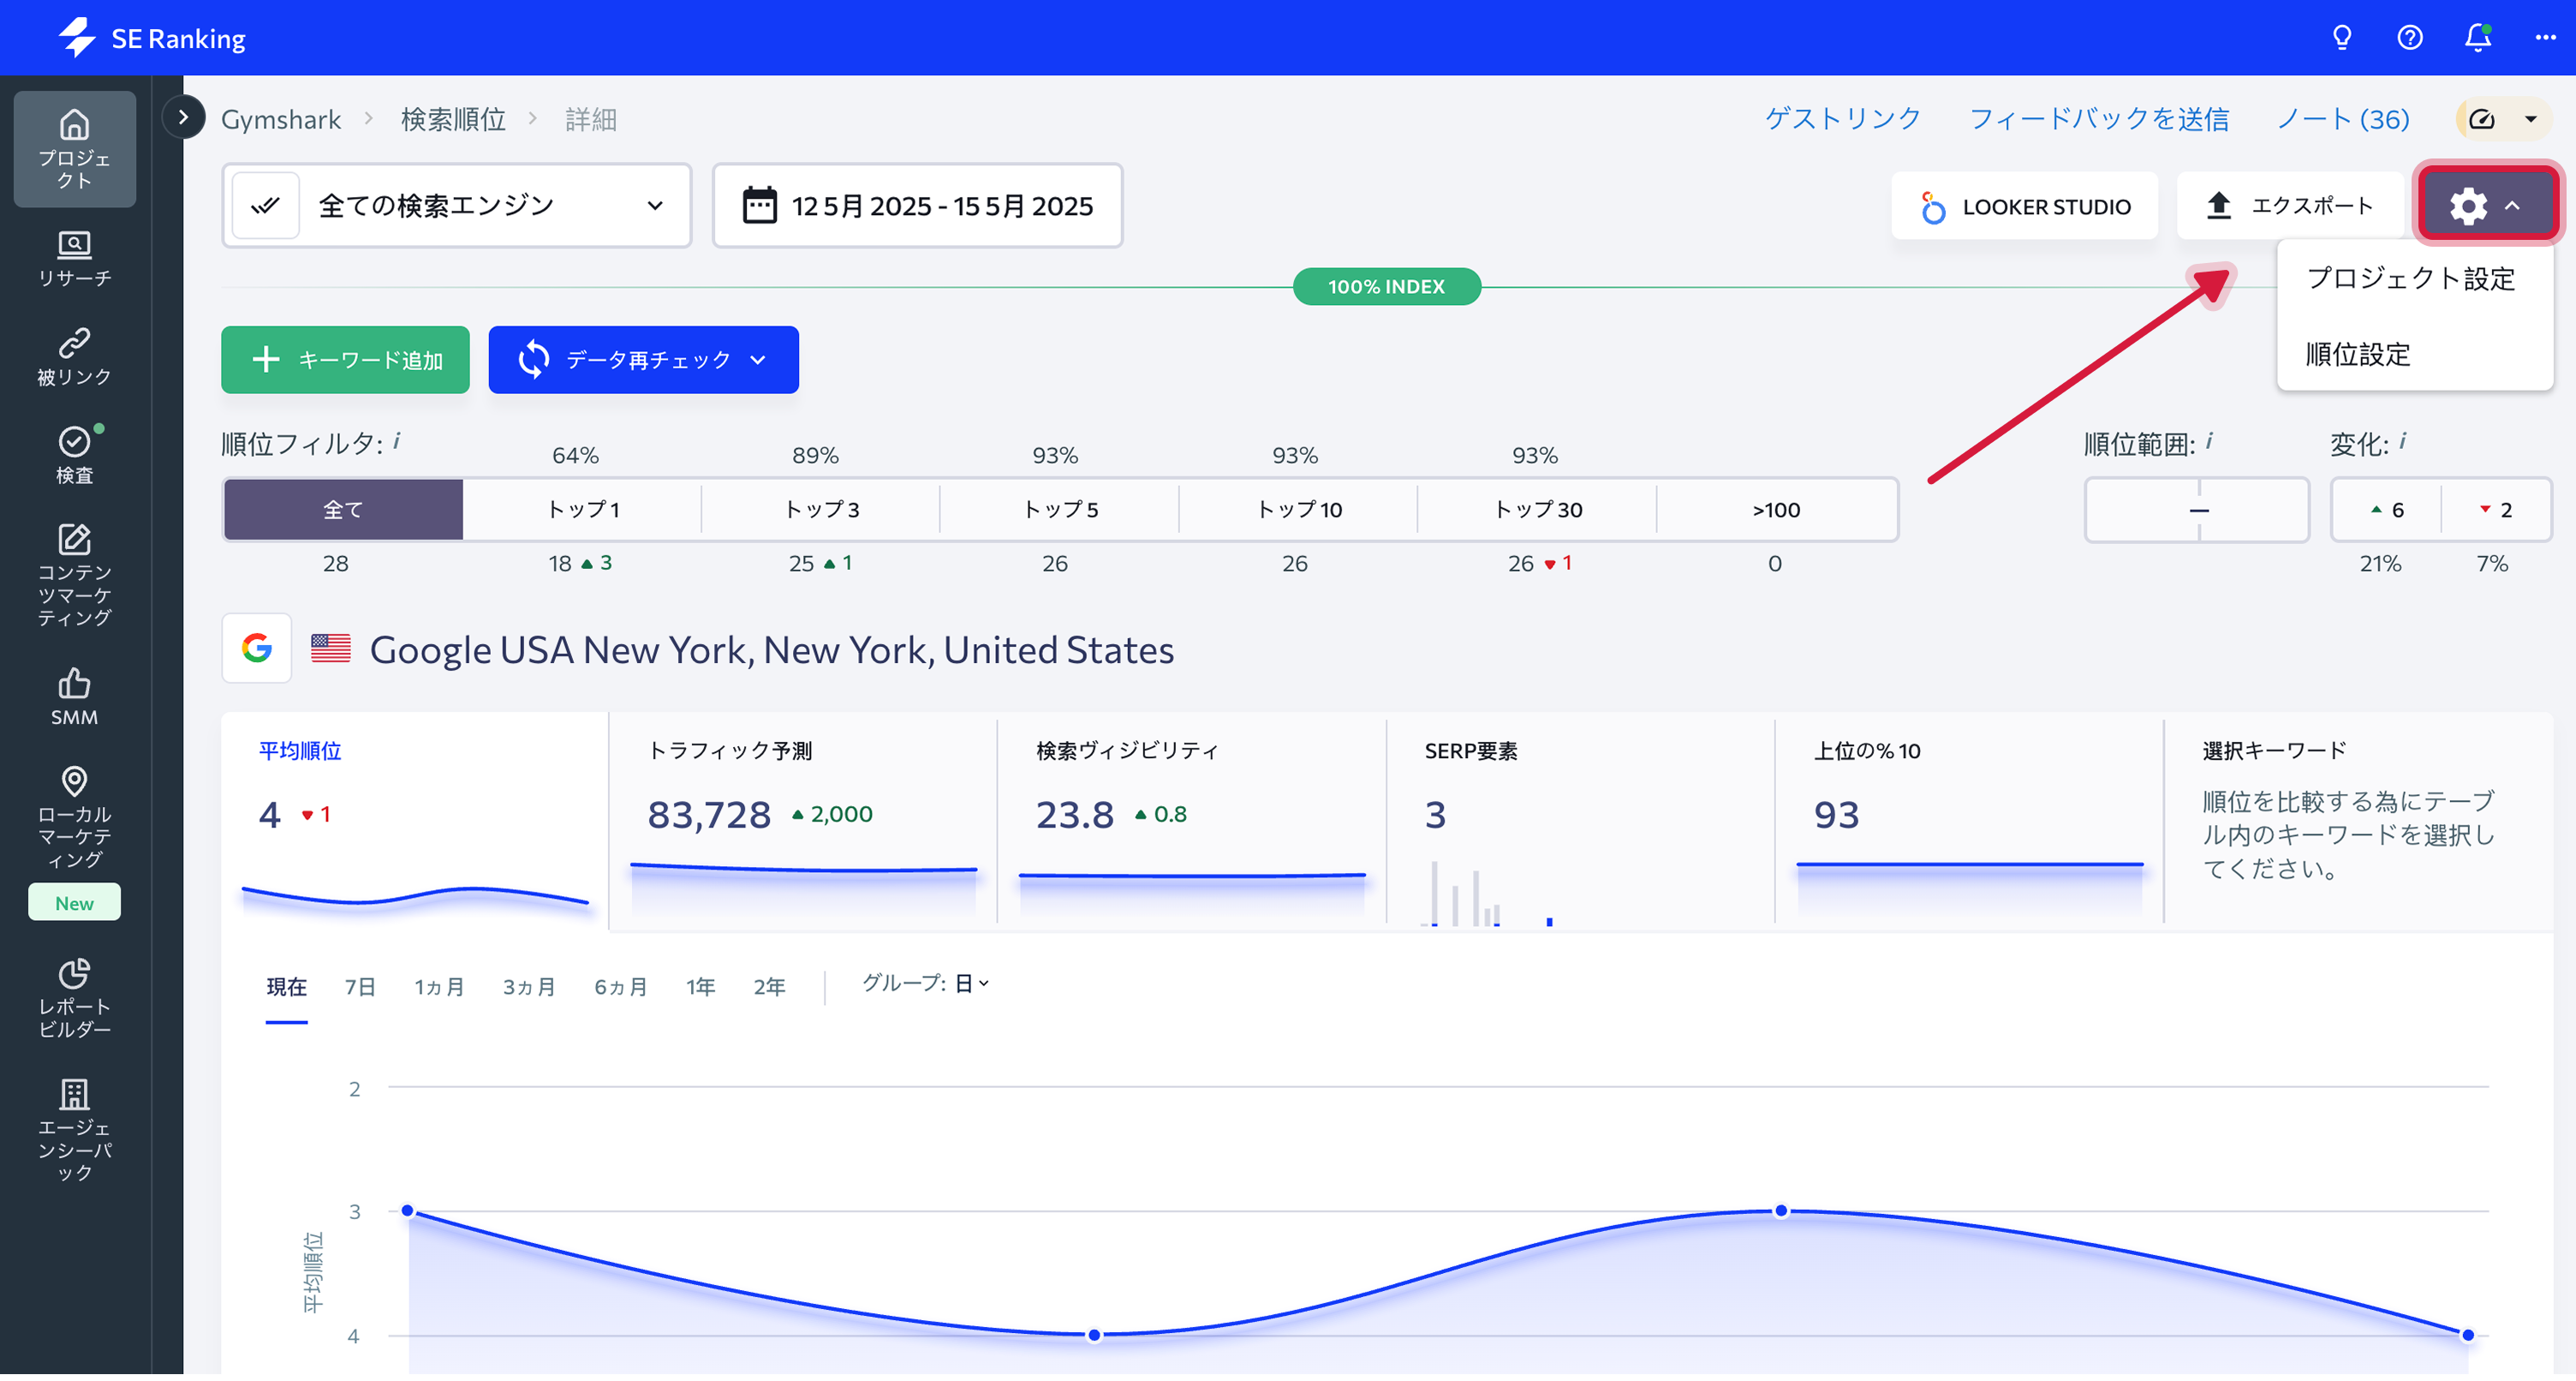Open the 全ての検索エンジン dropdown
Screen dimensions: 2576x1381
pos(457,206)
